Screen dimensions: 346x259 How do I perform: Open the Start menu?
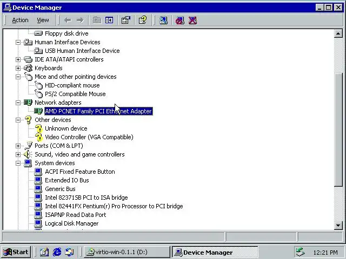(x=16, y=252)
